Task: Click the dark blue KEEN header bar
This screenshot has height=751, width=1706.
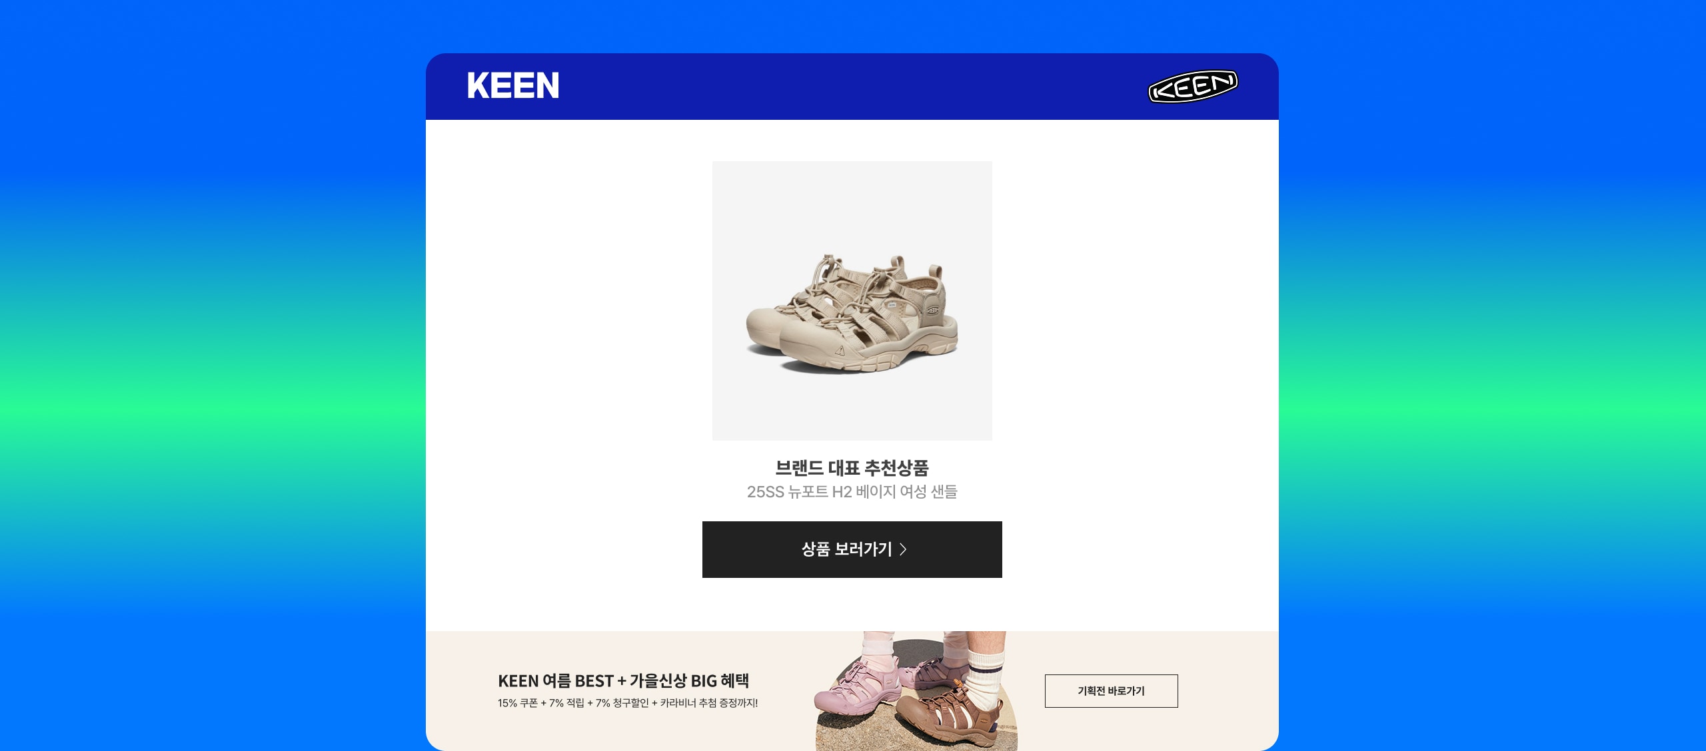Action: pyautogui.click(x=852, y=87)
